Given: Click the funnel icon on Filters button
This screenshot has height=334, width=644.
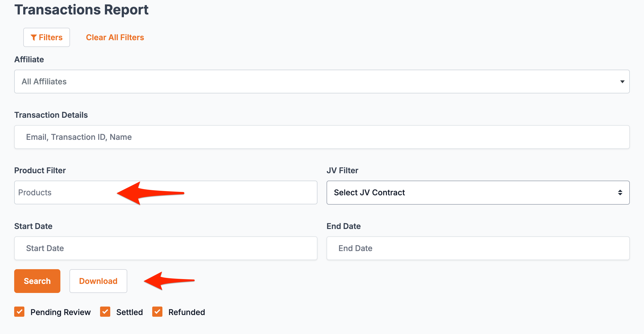Looking at the screenshot, I should coord(34,37).
